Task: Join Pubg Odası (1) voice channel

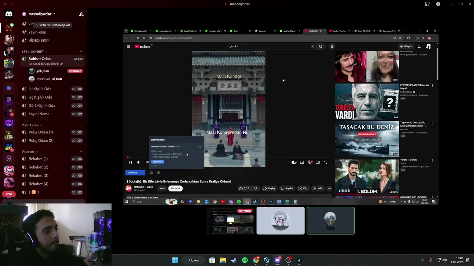Action: tap(52, 132)
